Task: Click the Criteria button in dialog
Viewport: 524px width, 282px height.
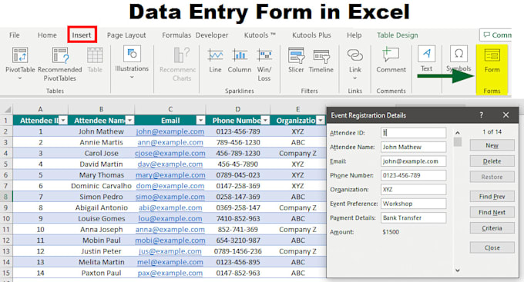Action: tap(492, 228)
